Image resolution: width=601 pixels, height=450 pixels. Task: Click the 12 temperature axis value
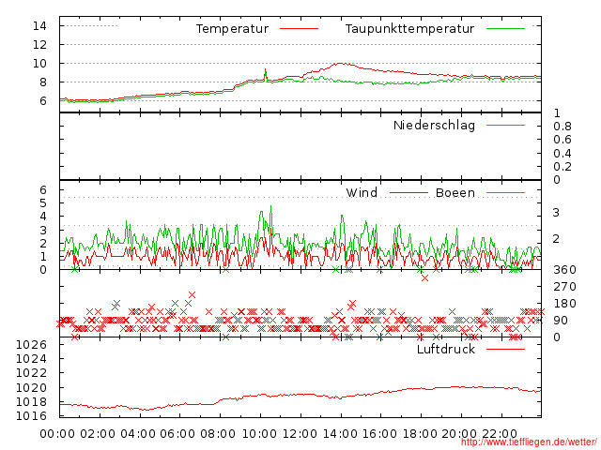pos(39,45)
